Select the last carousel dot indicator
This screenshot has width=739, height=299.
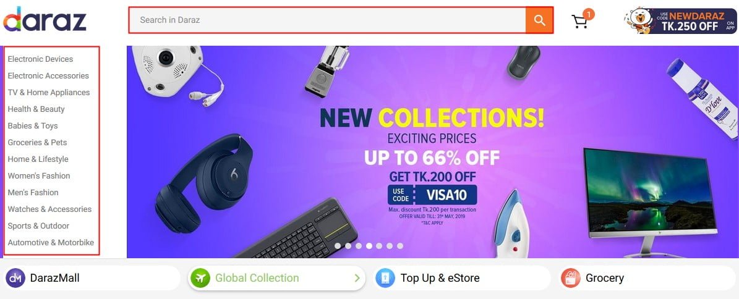[399, 246]
